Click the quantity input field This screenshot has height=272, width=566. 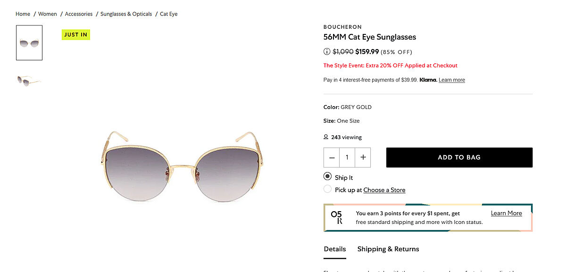347,157
